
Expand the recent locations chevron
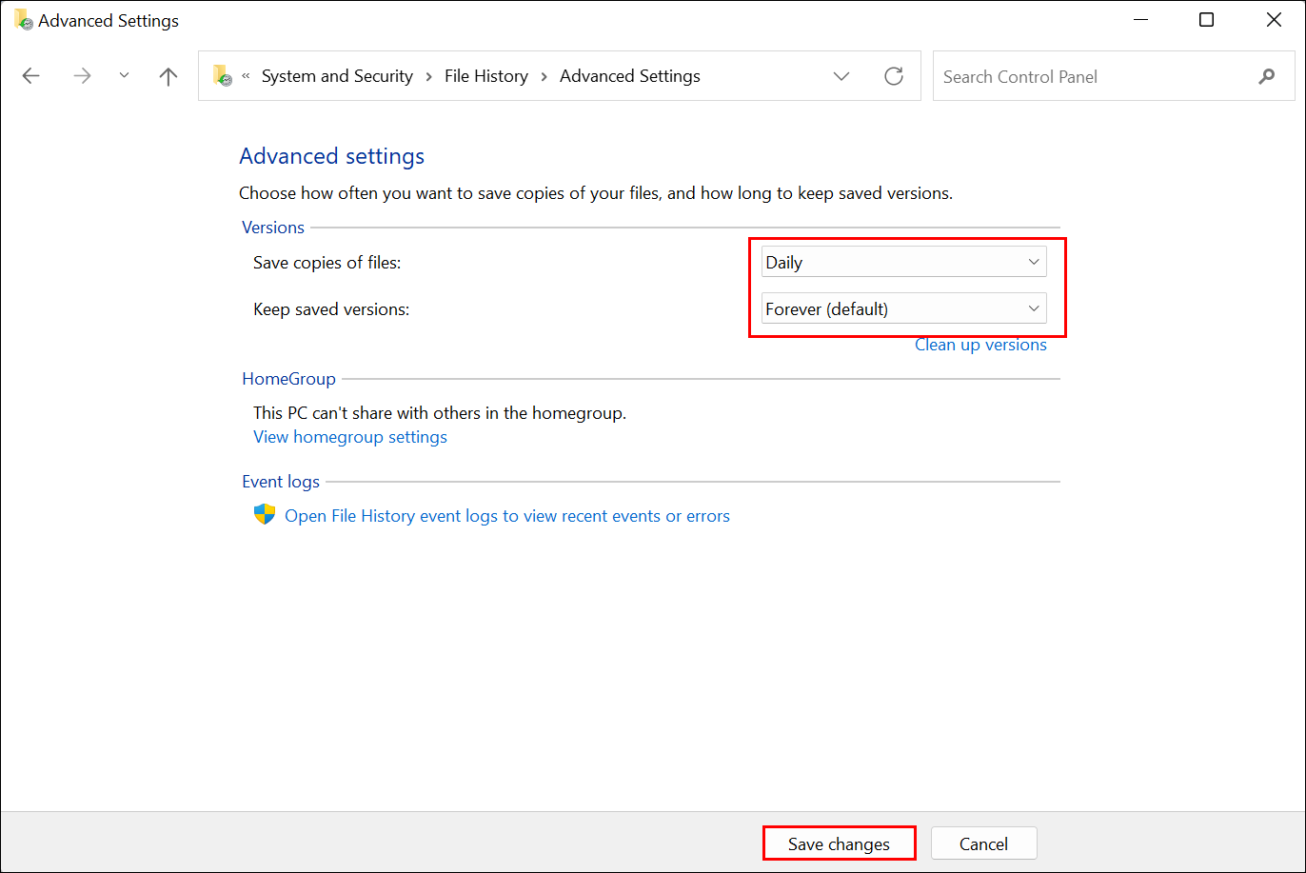pos(124,76)
